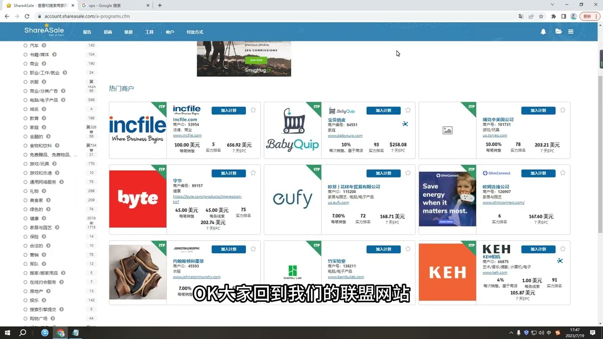Join the KEH camera program

pyautogui.click(x=538, y=250)
